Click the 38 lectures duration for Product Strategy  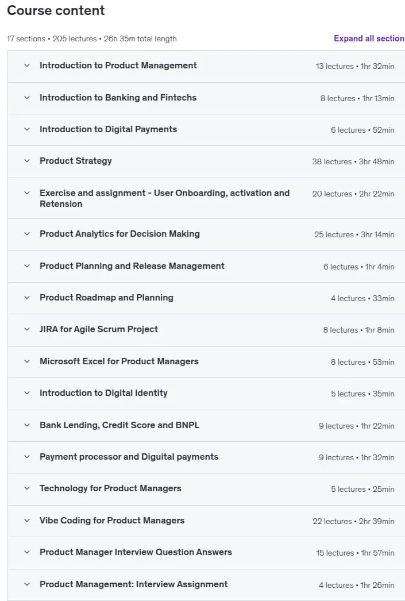click(353, 162)
